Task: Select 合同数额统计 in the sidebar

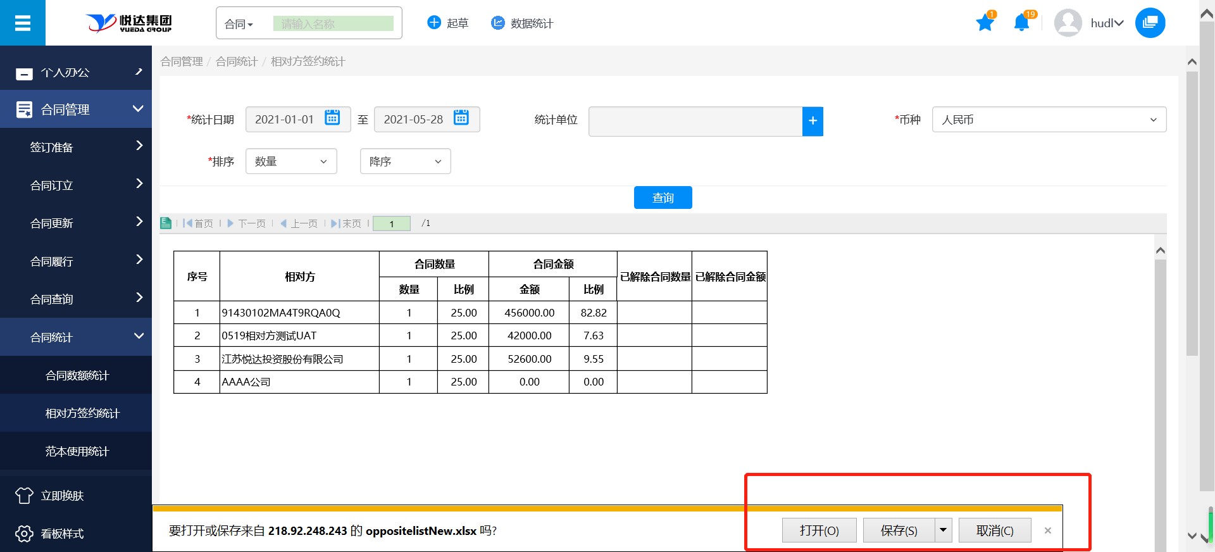Action: pos(77,375)
